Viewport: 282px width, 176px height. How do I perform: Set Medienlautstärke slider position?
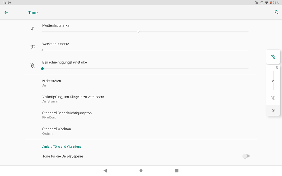(x=138, y=32)
